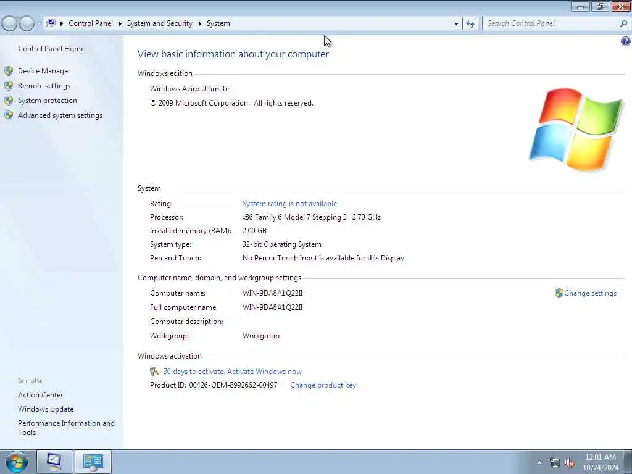
Task: Click the Remote settings shield icon
Action: coord(9,86)
